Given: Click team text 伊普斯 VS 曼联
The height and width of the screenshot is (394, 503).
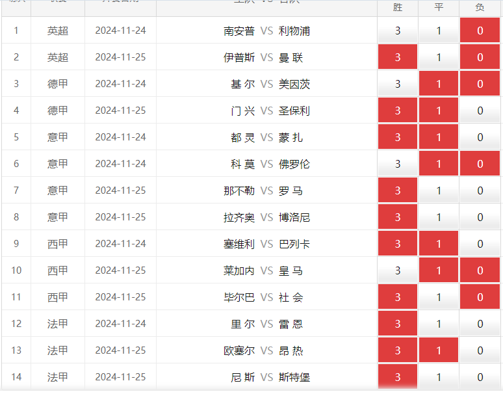Looking at the screenshot, I should click(x=263, y=57).
